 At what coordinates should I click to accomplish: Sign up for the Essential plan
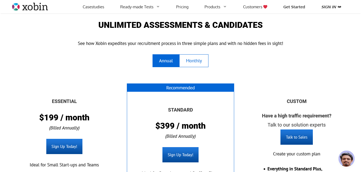64,146
